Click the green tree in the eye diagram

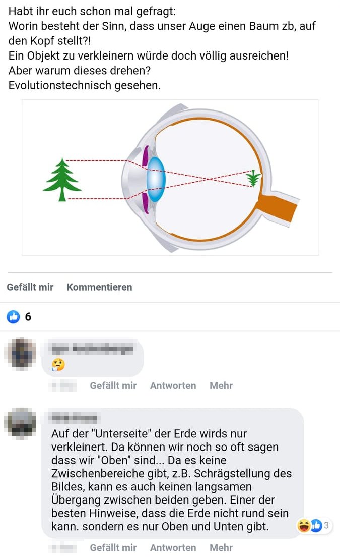[62, 179]
